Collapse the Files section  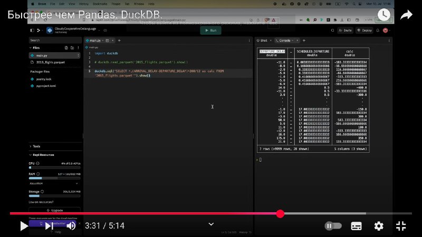point(31,48)
